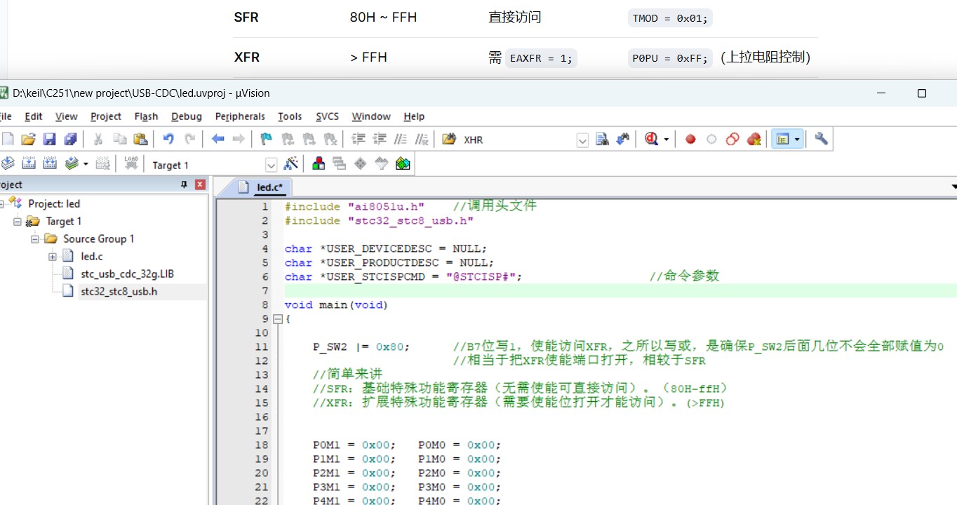957x505 pixels.
Task: Expand the led.c node in project tree
Action: [53, 256]
